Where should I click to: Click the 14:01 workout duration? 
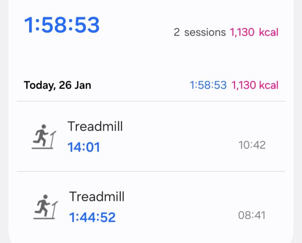click(x=84, y=147)
